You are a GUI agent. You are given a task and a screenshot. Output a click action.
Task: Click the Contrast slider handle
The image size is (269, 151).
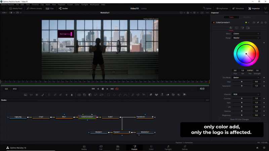pyautogui.click(x=242, y=98)
